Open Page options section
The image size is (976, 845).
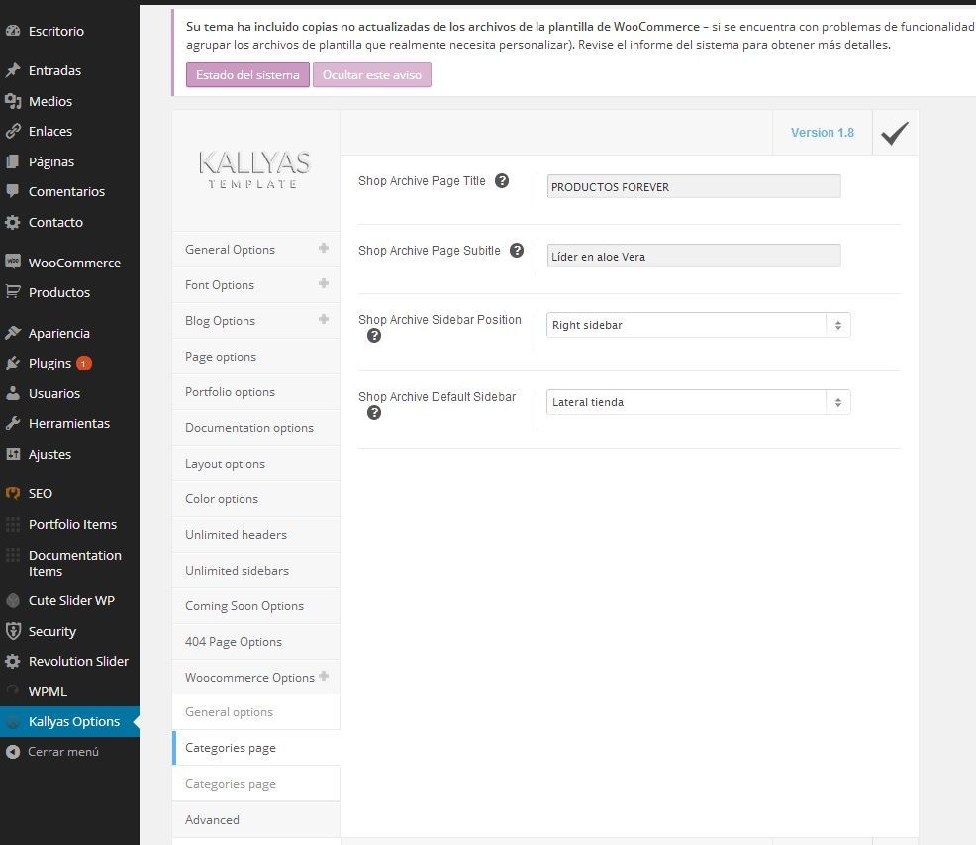(255, 357)
